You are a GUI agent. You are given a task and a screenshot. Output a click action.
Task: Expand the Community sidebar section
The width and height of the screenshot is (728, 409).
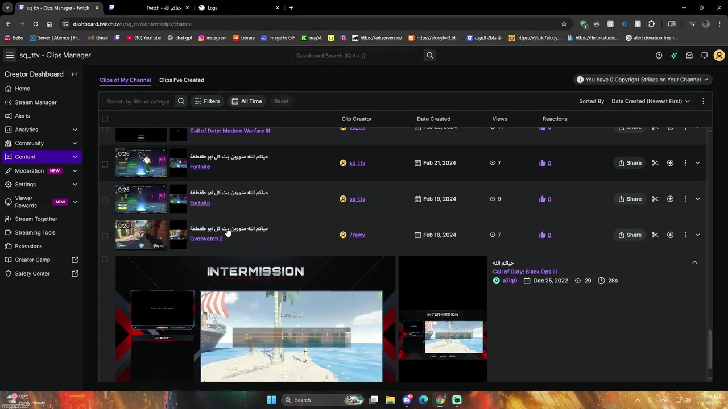(75, 143)
